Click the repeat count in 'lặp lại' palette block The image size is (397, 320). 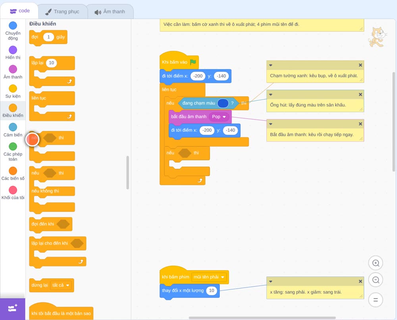(51, 63)
